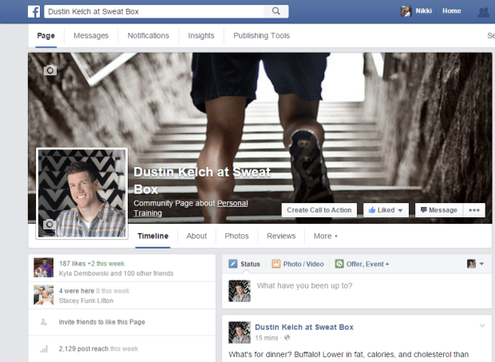The width and height of the screenshot is (495, 362).
Task: Open the Publishing Tools tab
Action: point(261,36)
